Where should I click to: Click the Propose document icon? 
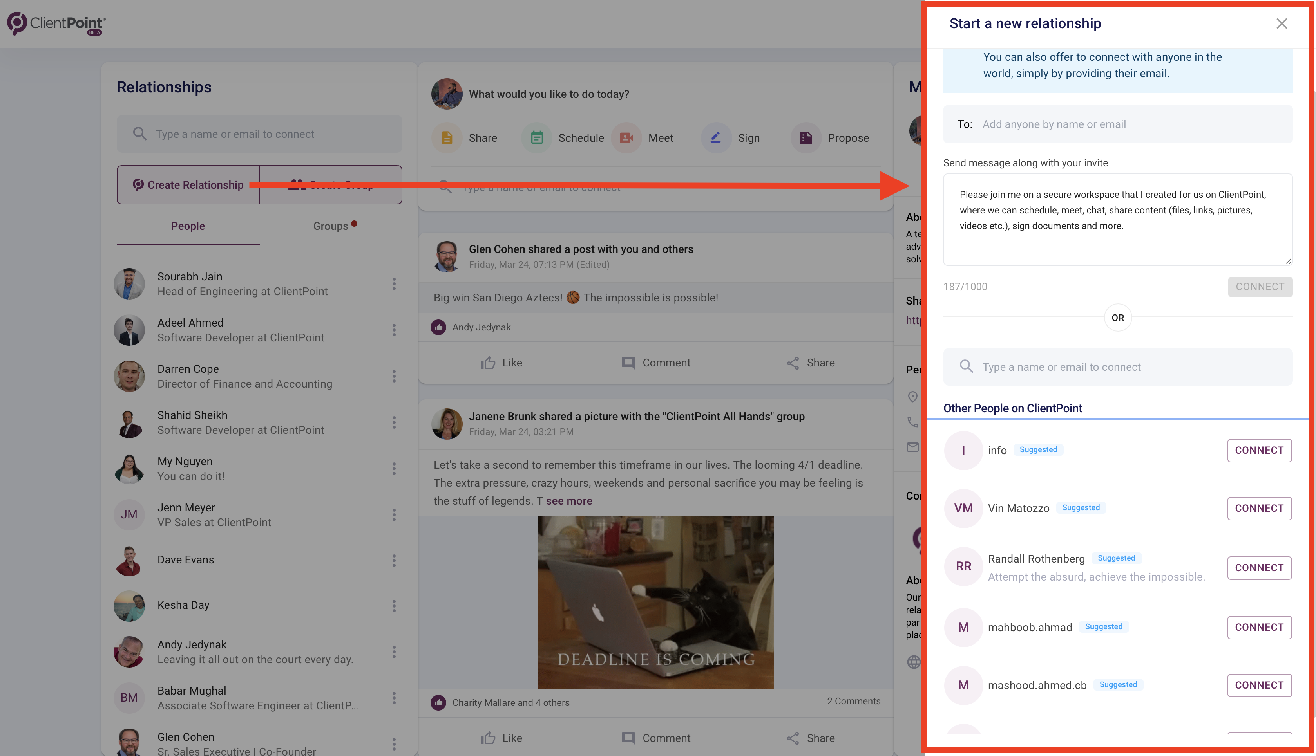[806, 138]
